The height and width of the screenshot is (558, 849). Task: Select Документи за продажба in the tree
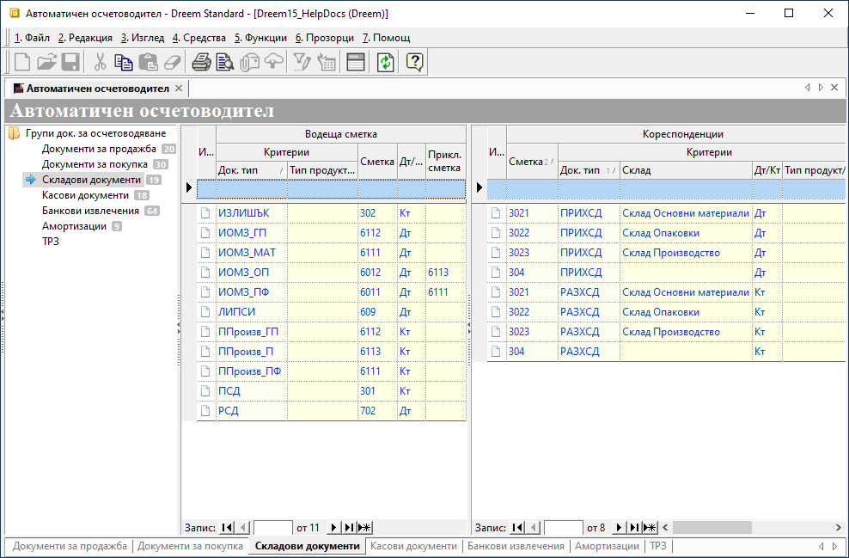pyautogui.click(x=99, y=149)
